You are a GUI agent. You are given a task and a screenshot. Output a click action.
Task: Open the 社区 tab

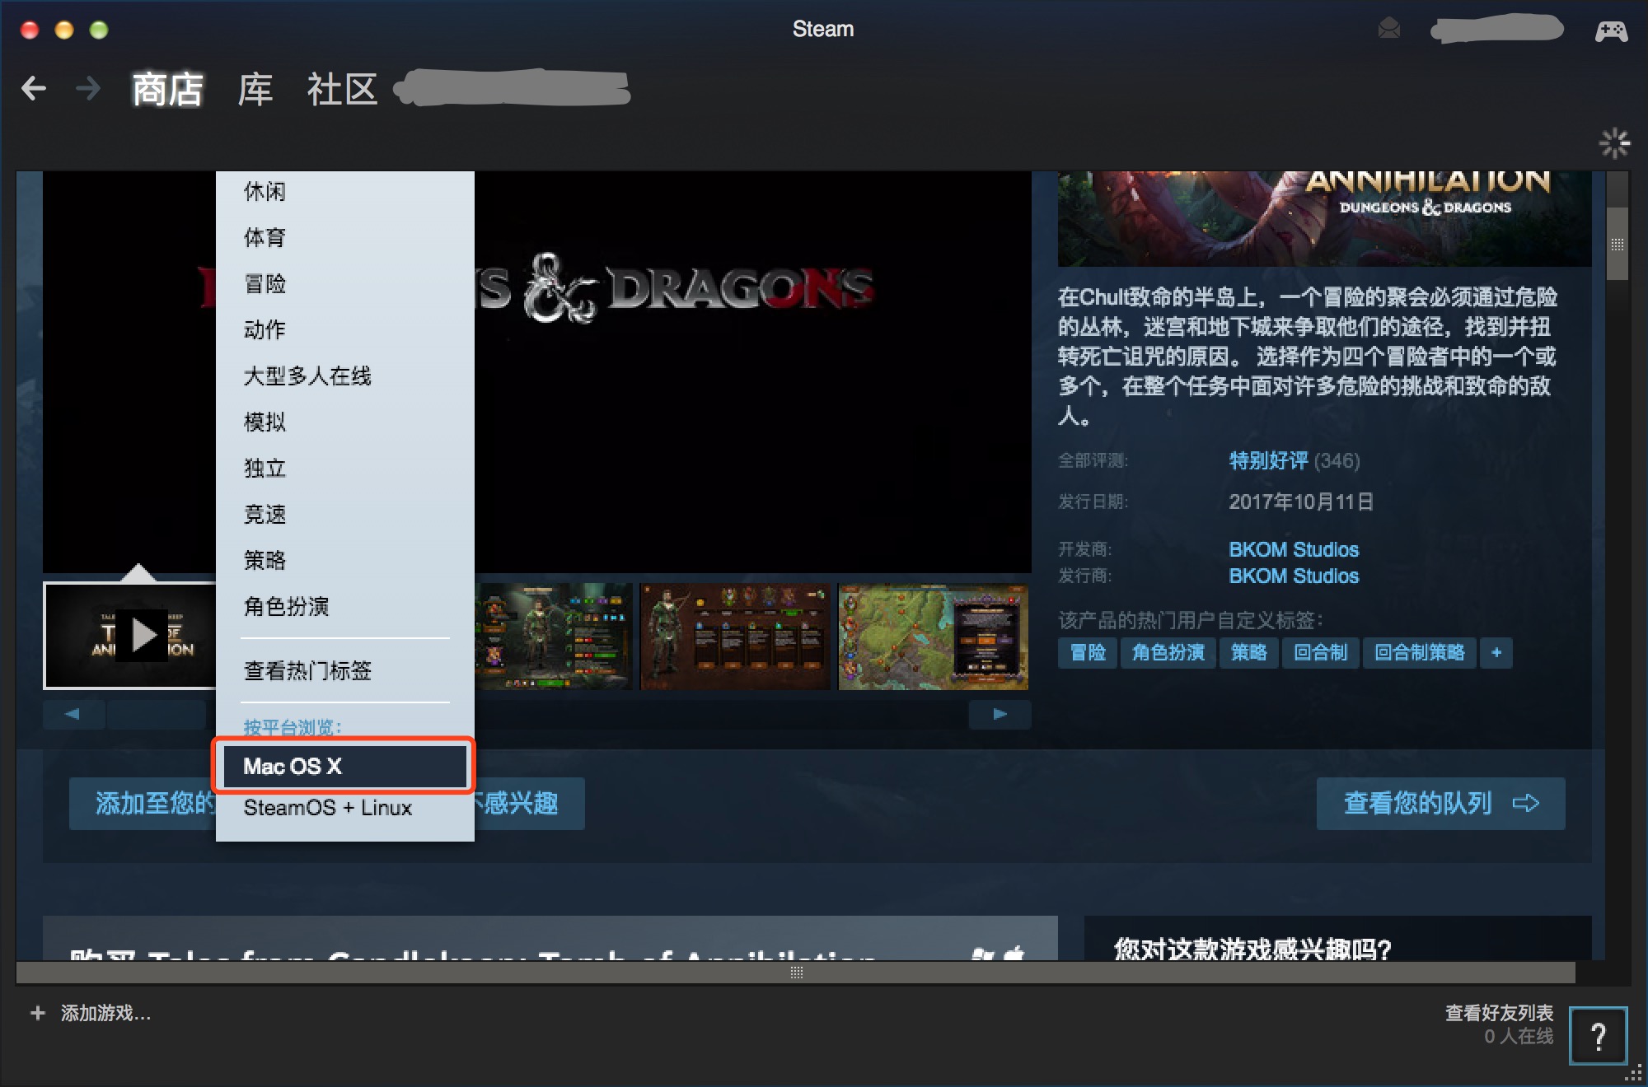coord(342,89)
